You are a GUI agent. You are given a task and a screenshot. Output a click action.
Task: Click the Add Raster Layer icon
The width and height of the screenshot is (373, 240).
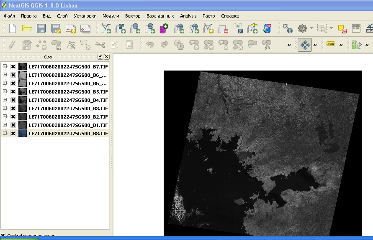120,28
